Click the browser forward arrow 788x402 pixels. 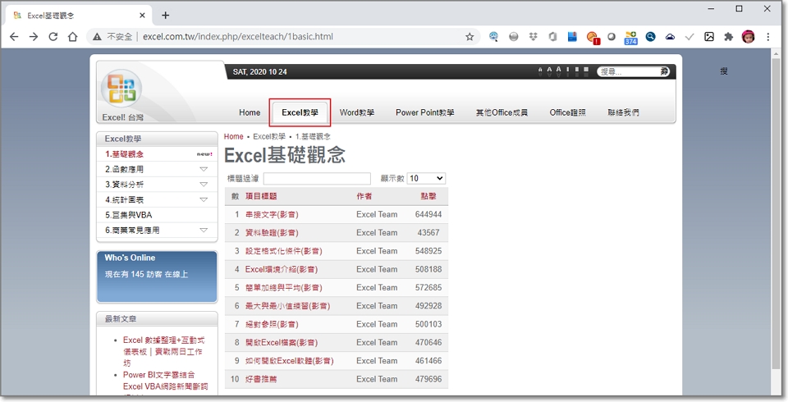coord(34,37)
